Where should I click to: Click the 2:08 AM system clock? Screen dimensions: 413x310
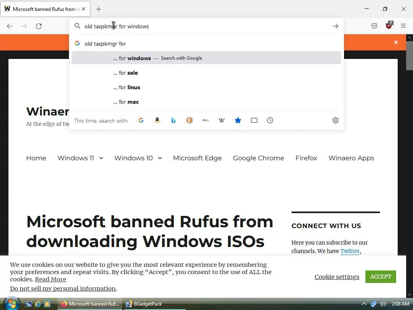400,304
